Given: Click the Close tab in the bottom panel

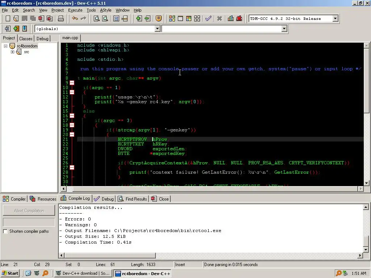Looking at the screenshot, I should tap(160, 199).
